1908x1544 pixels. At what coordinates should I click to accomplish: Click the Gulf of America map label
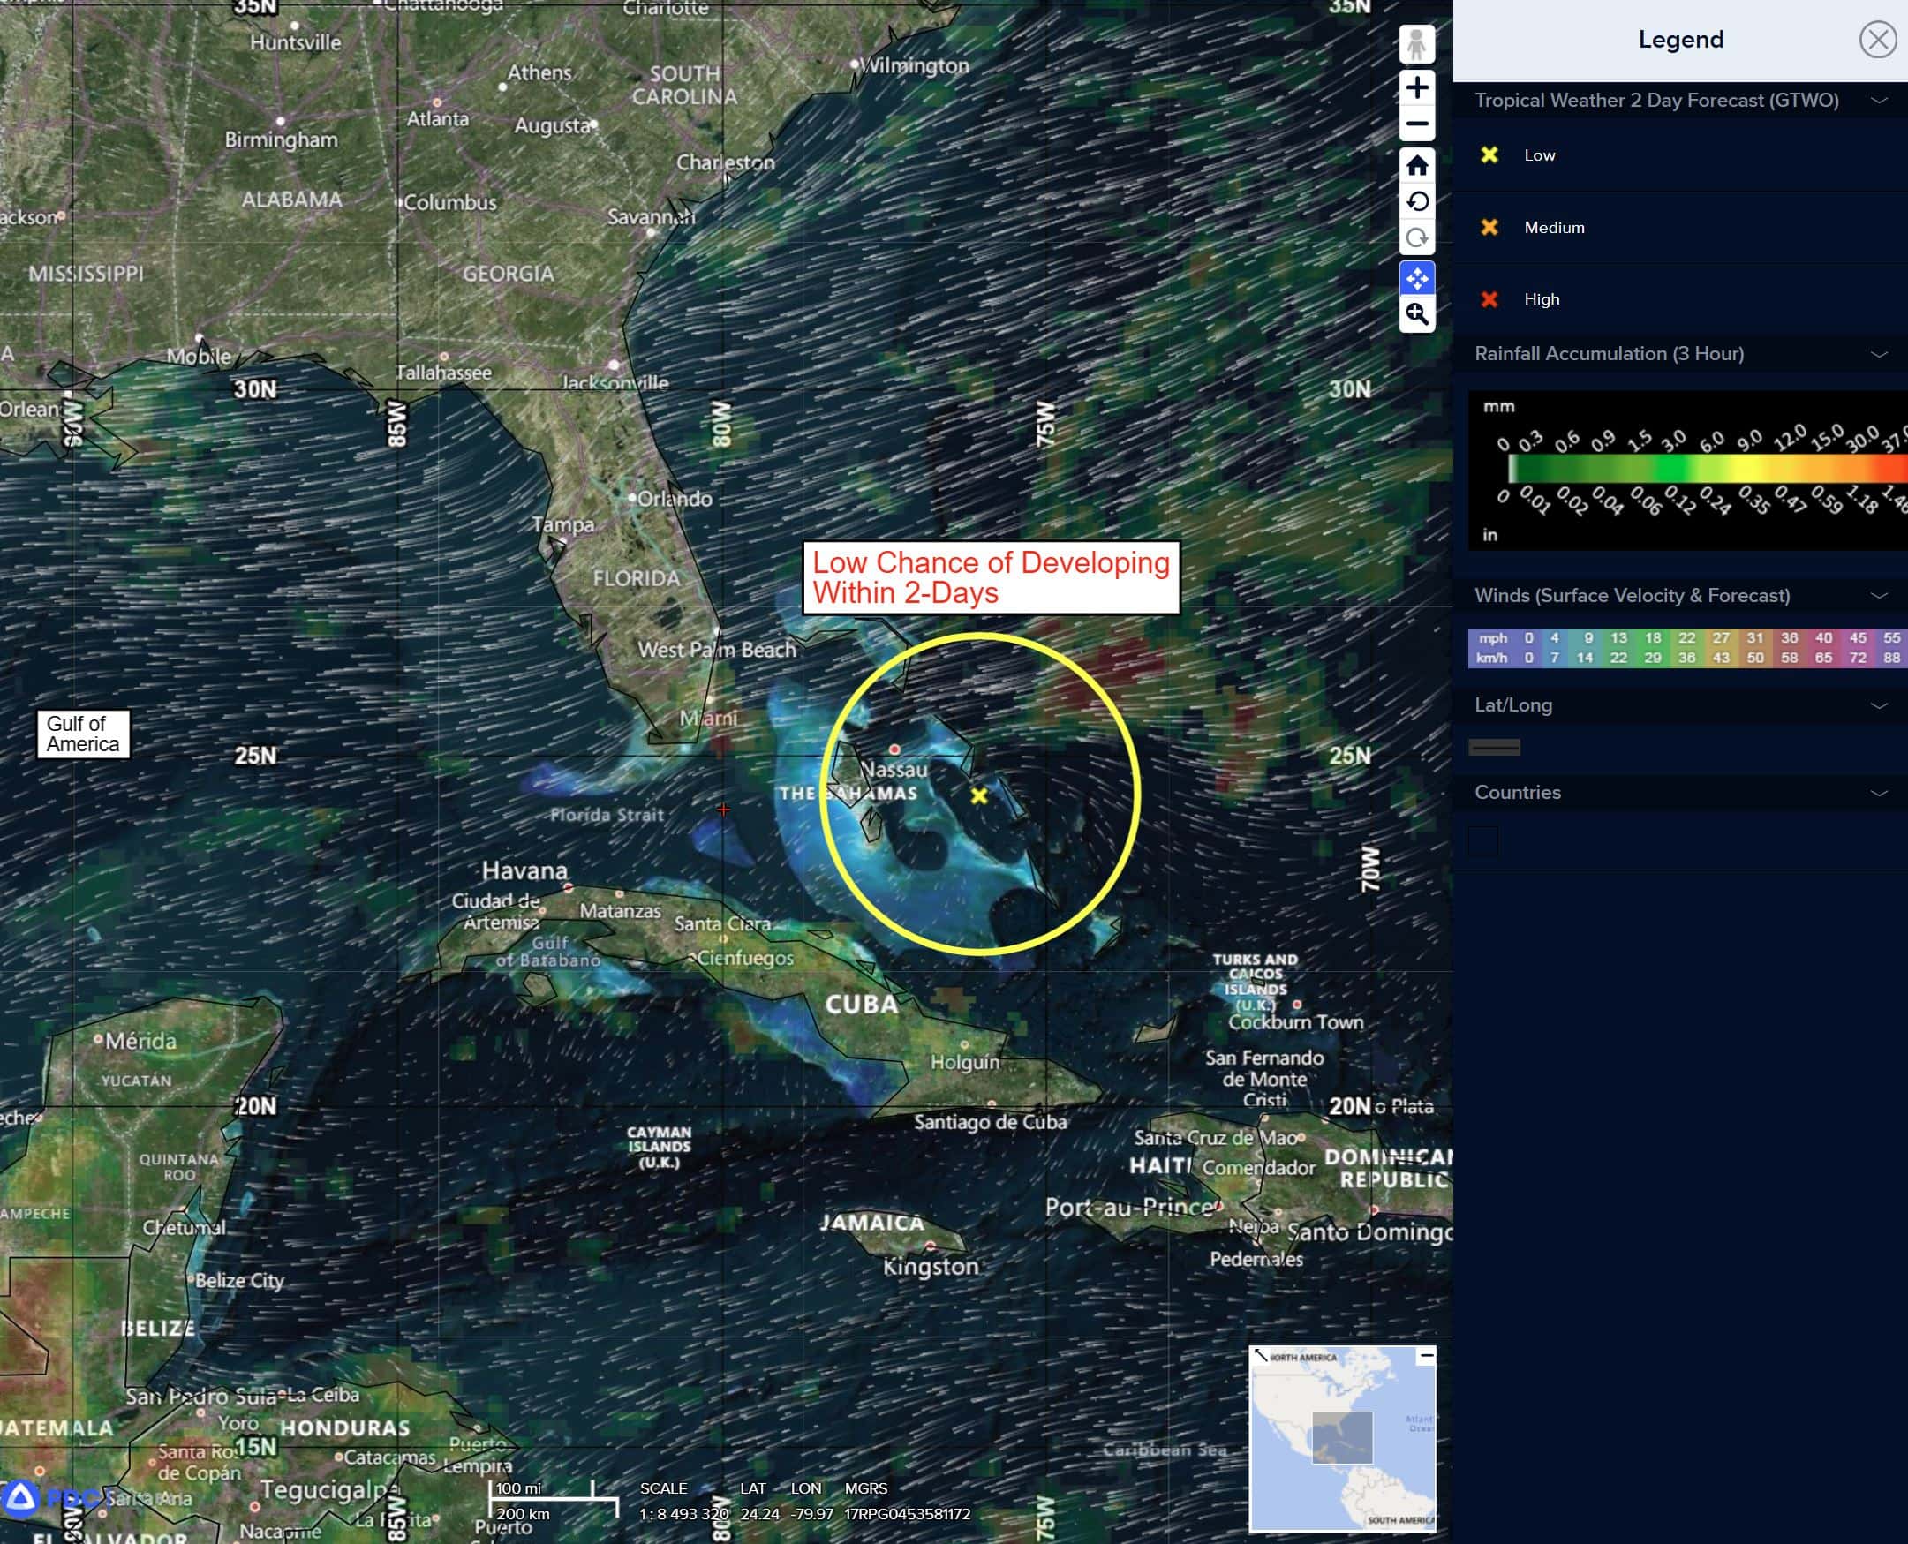83,734
